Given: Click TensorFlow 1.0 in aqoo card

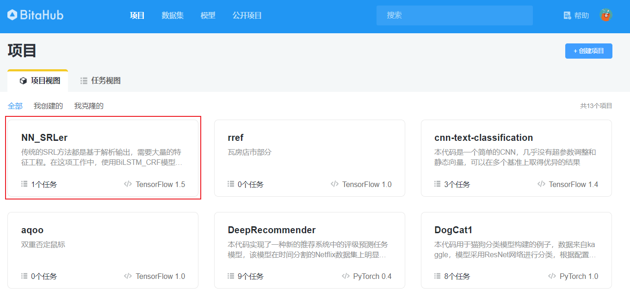Looking at the screenshot, I should coord(160,276).
